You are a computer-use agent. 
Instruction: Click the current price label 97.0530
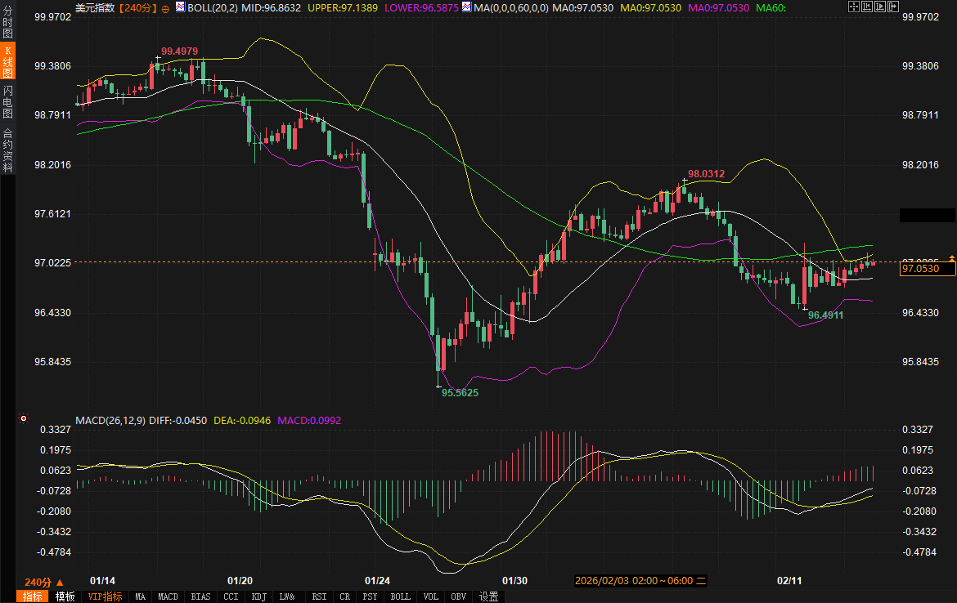(926, 268)
